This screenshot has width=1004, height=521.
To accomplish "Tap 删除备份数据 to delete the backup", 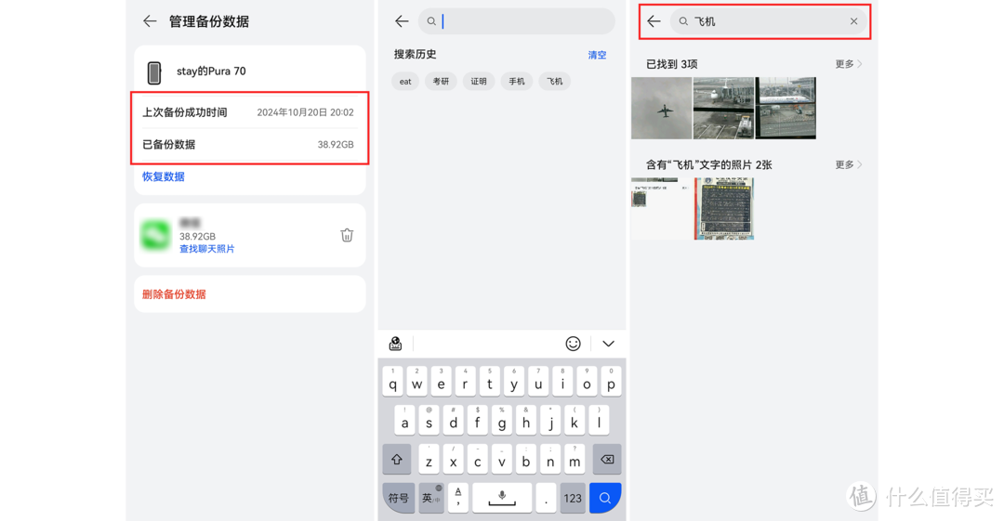I will coord(174,294).
